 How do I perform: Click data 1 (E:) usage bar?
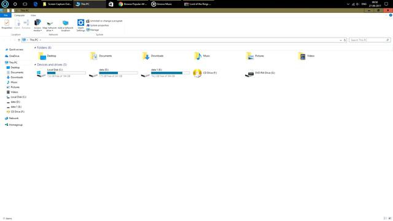(x=171, y=73)
